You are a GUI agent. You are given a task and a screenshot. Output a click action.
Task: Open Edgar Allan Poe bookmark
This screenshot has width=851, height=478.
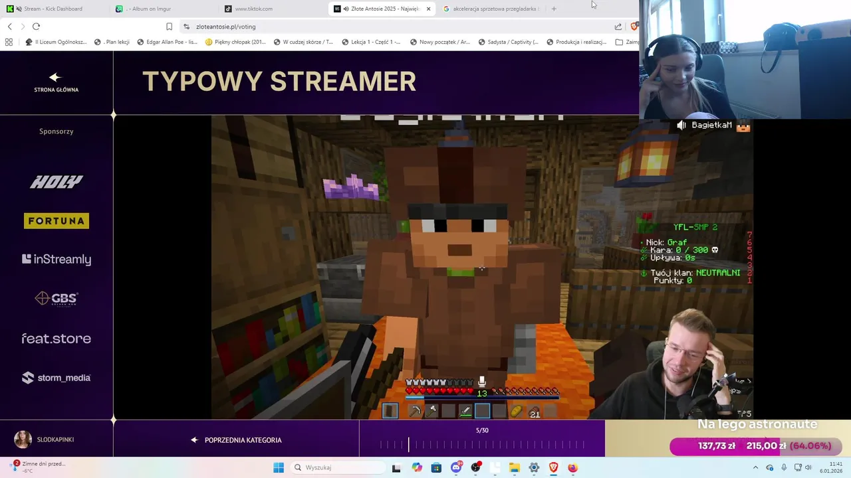point(167,42)
